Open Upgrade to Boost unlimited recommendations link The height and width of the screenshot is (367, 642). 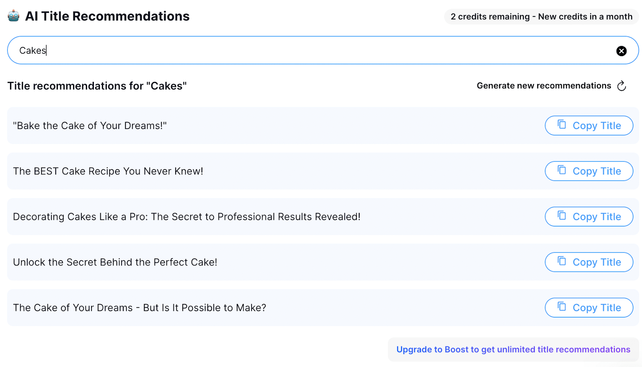[513, 350]
